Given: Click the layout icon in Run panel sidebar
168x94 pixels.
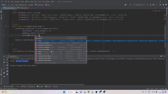Looking at the screenshot, I should [x=4, y=73].
